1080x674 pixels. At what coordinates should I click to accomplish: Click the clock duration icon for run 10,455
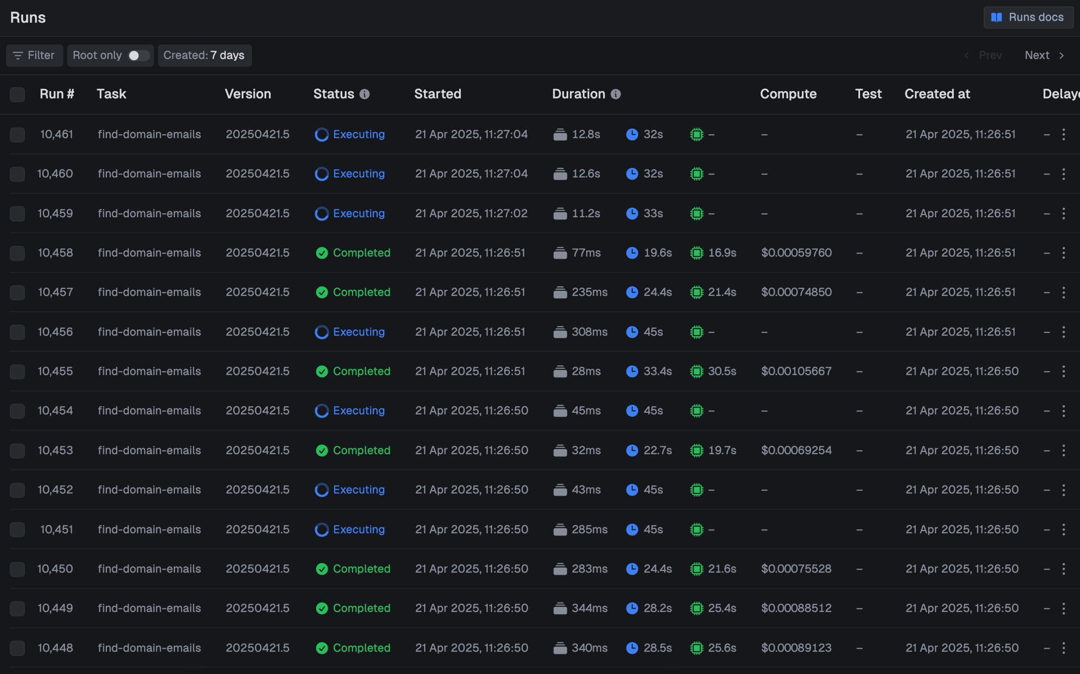[632, 371]
